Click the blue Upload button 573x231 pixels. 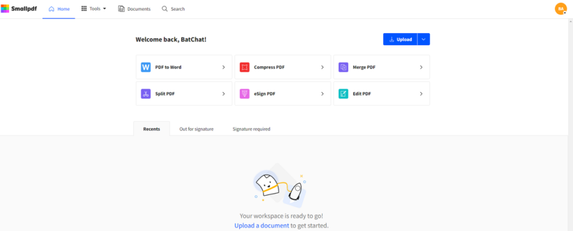(400, 40)
